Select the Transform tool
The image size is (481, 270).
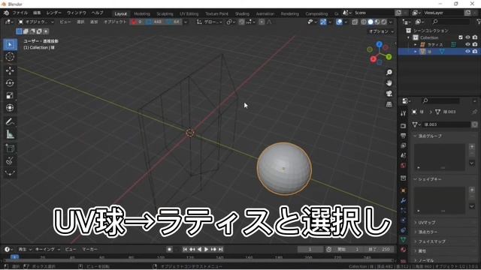point(10,108)
